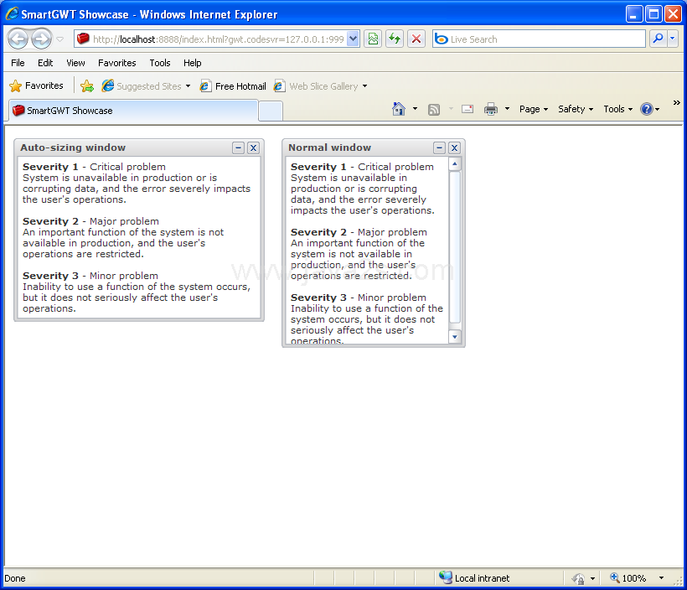Click the Read Mail icon
The width and height of the screenshot is (687, 590).
(467, 109)
